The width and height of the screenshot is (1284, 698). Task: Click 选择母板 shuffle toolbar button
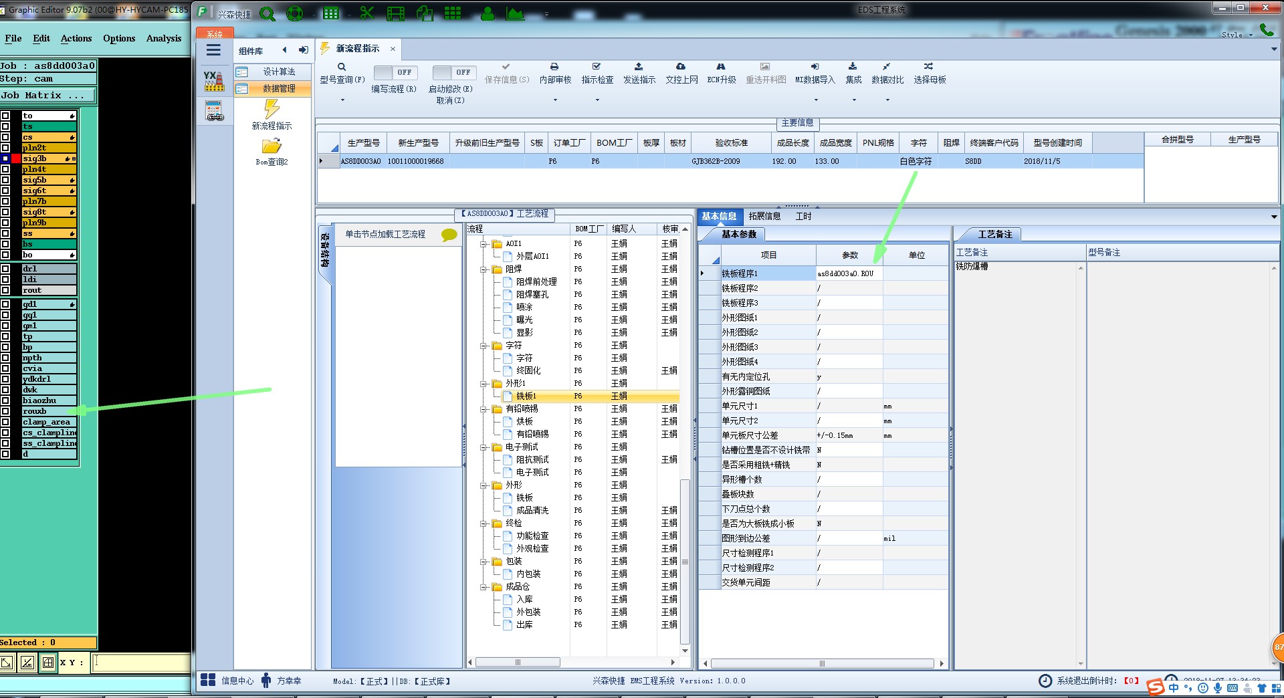[930, 74]
